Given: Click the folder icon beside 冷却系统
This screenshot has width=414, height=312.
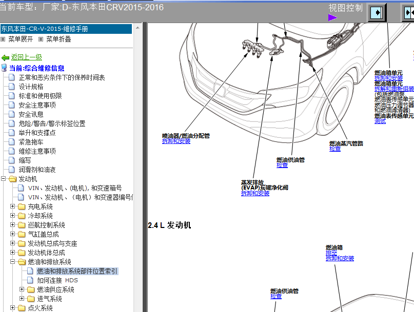Looking at the screenshot, I should coord(22,216).
